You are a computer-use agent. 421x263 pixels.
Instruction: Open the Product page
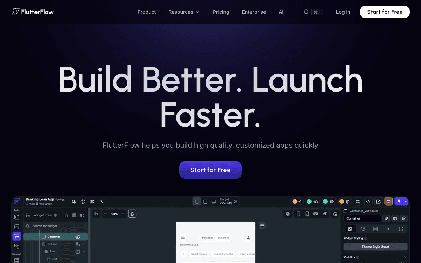coord(147,12)
